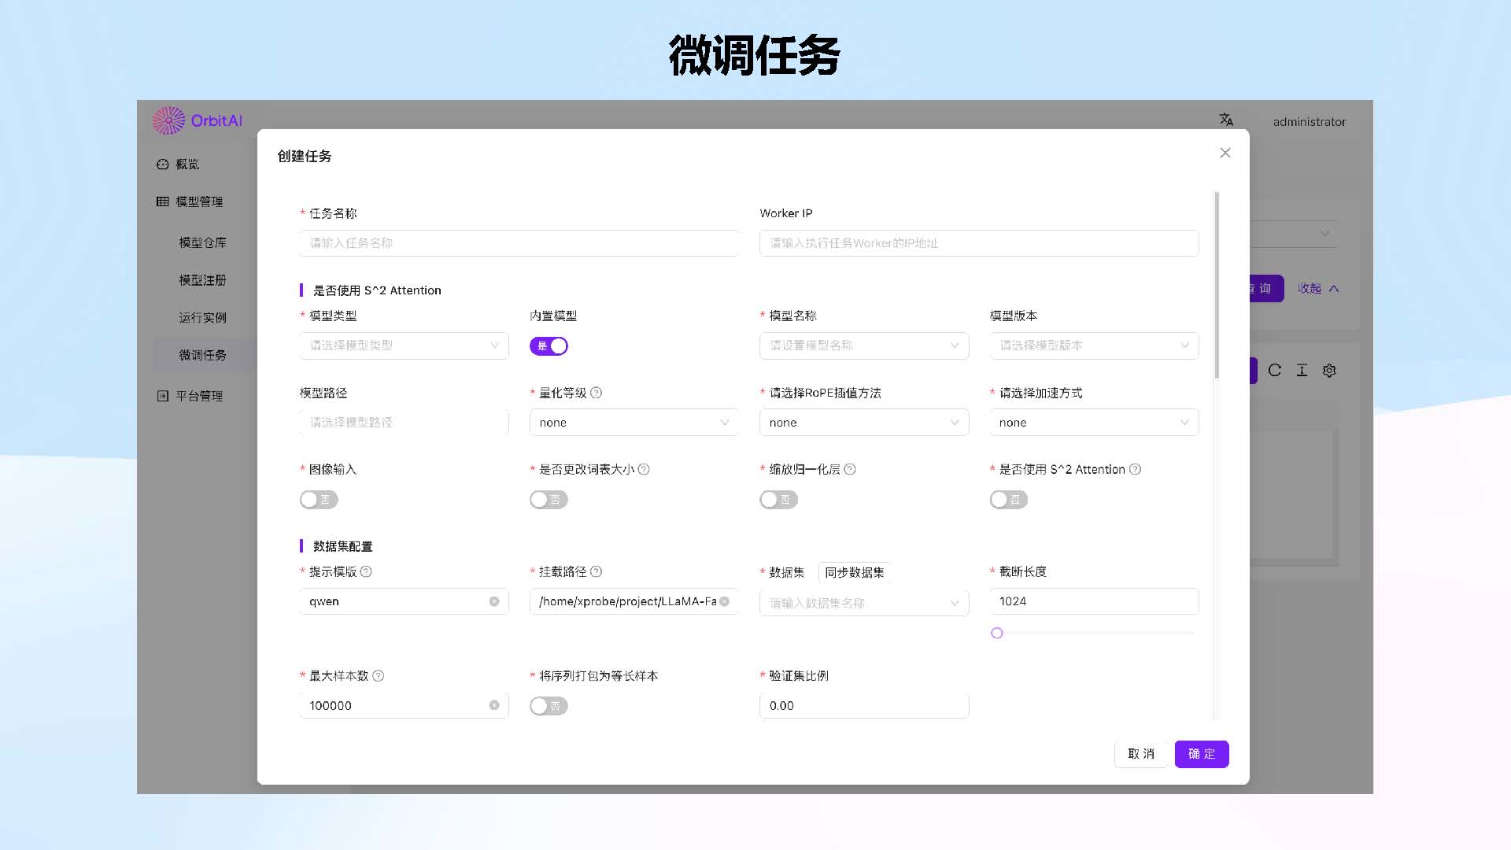Viewport: 1511px width, 850px height.
Task: Toggle 将序列打包为等长样本 switch
Action: [549, 706]
